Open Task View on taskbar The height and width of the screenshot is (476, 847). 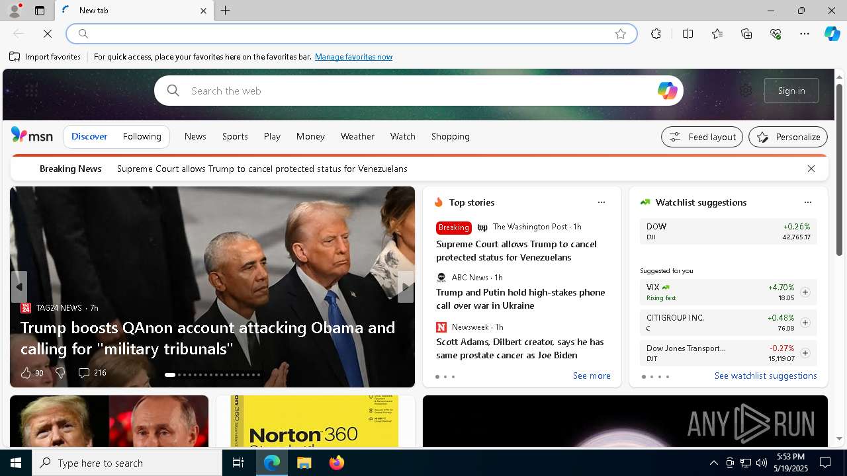pos(238,463)
